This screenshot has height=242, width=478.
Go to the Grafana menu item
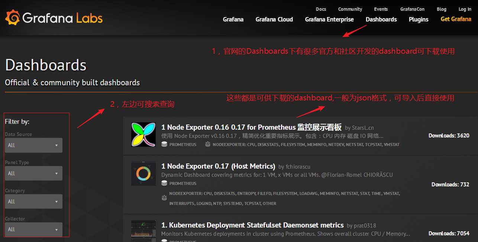pyautogui.click(x=233, y=19)
